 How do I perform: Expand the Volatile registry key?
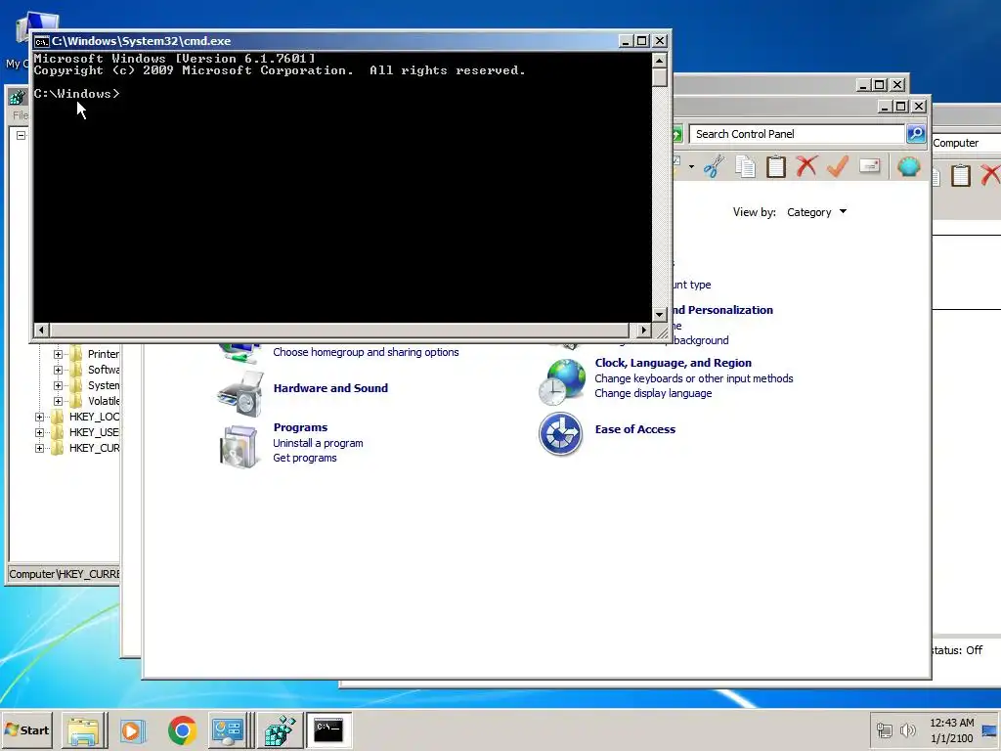(58, 401)
